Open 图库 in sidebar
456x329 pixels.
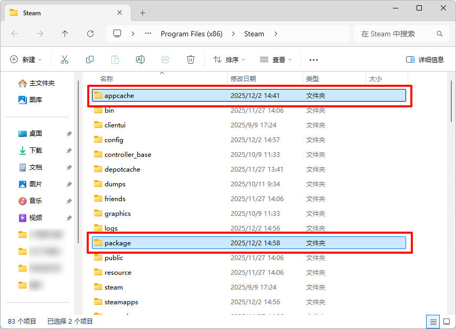(30, 99)
